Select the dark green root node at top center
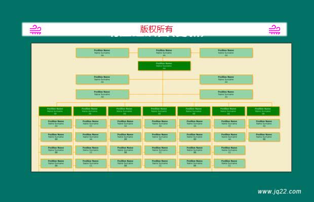 [164, 66]
